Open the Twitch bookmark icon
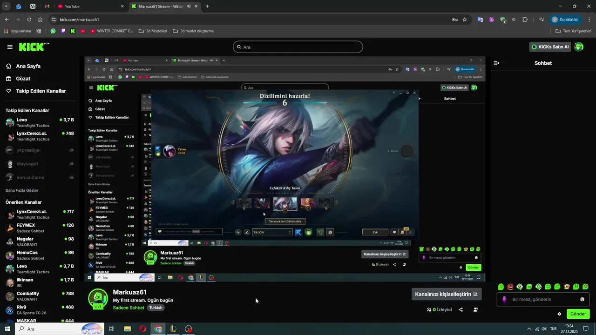Screen dimensions: 596x335 (x=63, y=31)
